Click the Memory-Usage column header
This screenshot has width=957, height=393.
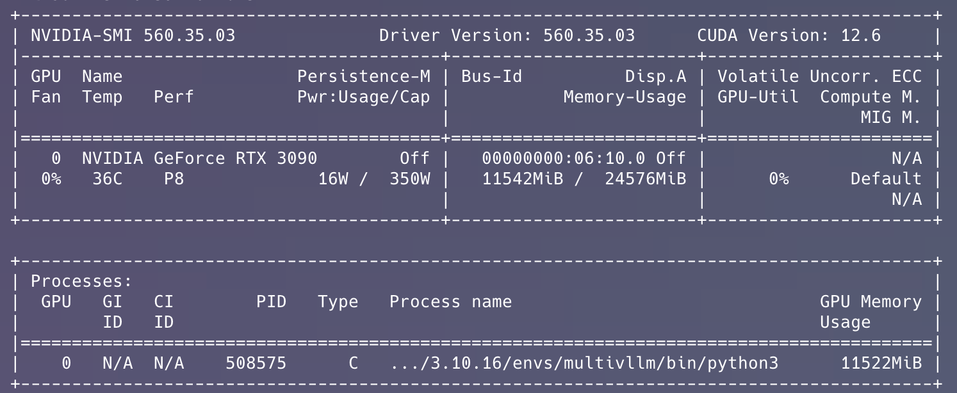[625, 97]
